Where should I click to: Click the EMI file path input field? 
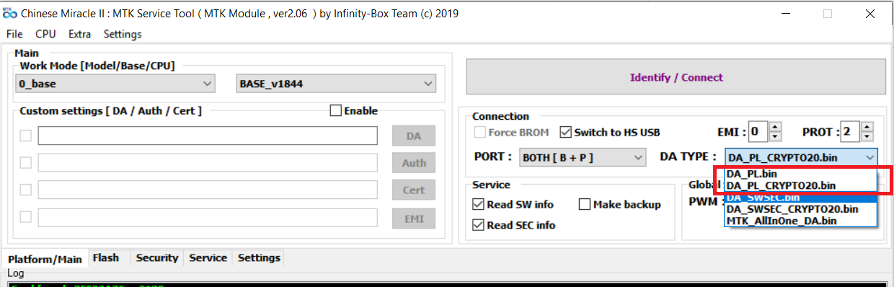click(x=208, y=217)
